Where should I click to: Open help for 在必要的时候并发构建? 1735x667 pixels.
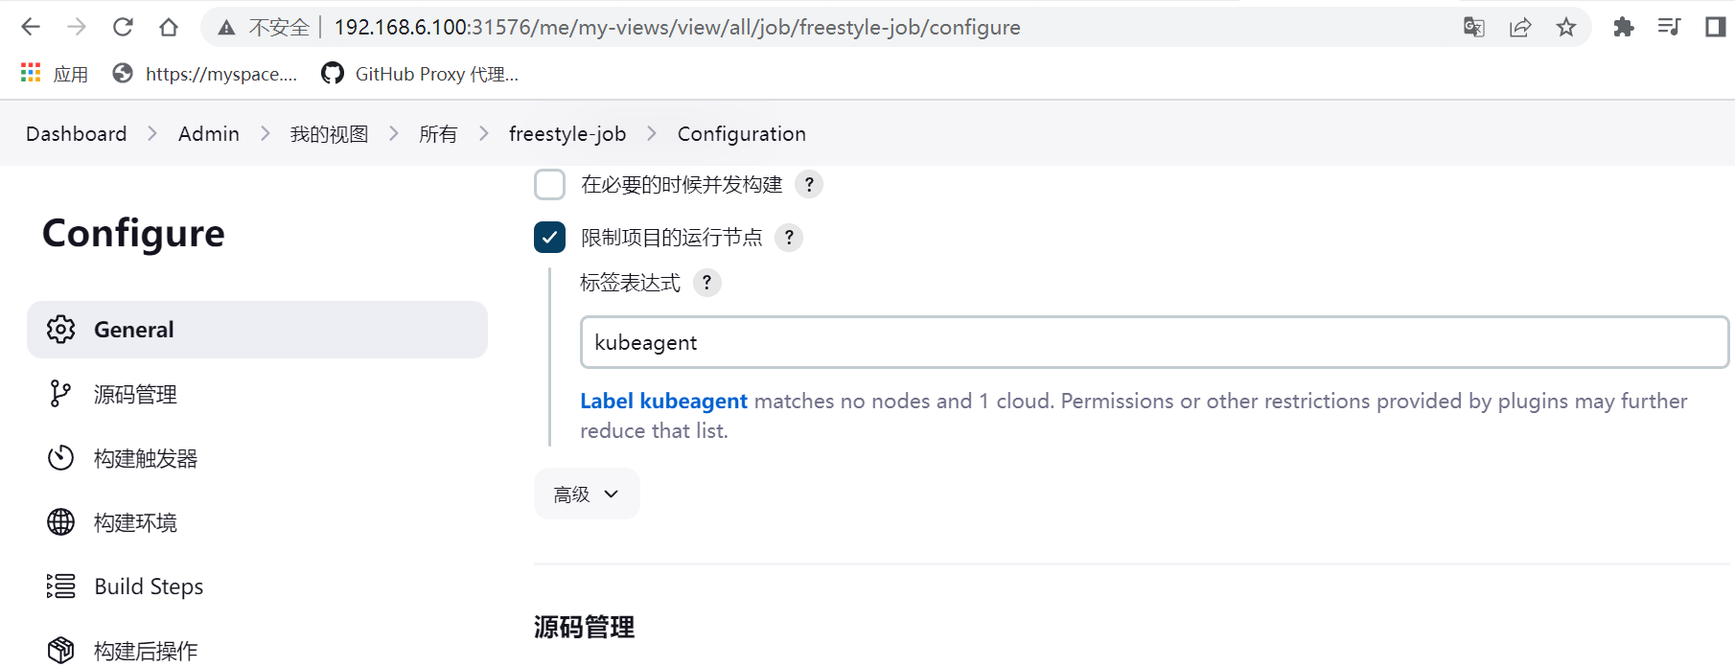[x=809, y=184]
